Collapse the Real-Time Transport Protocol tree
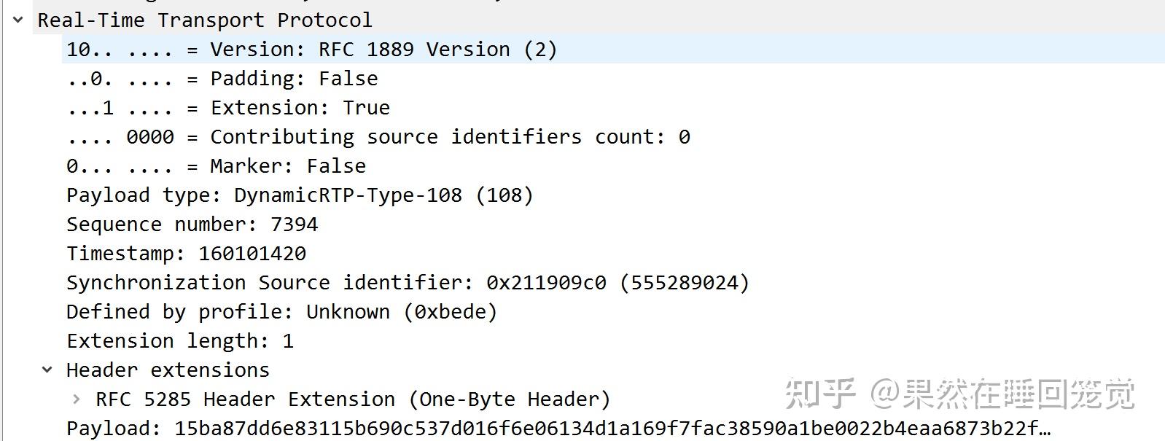 click(18, 20)
